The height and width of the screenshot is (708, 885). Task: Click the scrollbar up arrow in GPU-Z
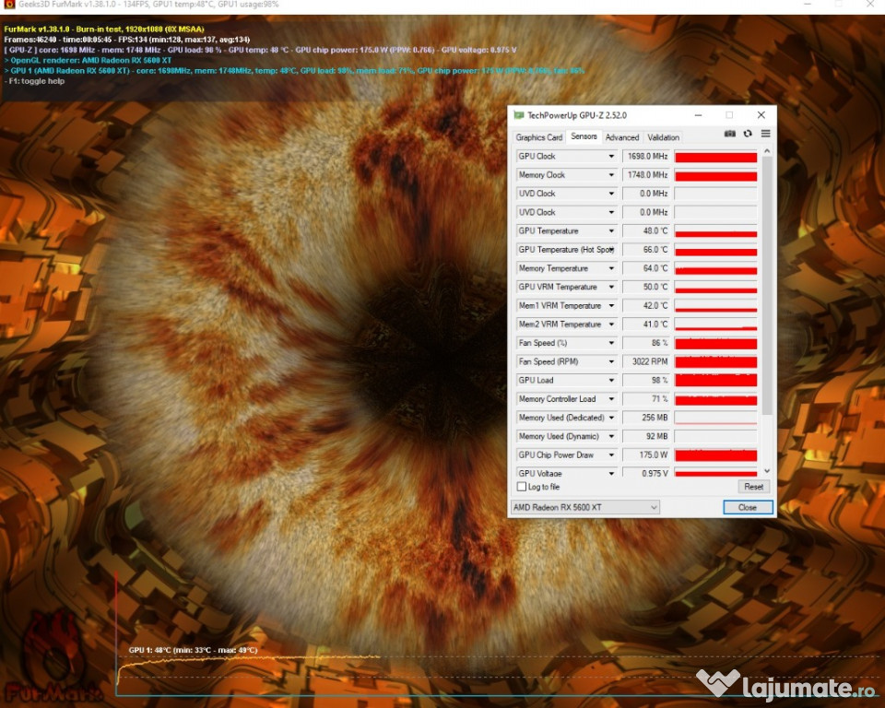(766, 151)
